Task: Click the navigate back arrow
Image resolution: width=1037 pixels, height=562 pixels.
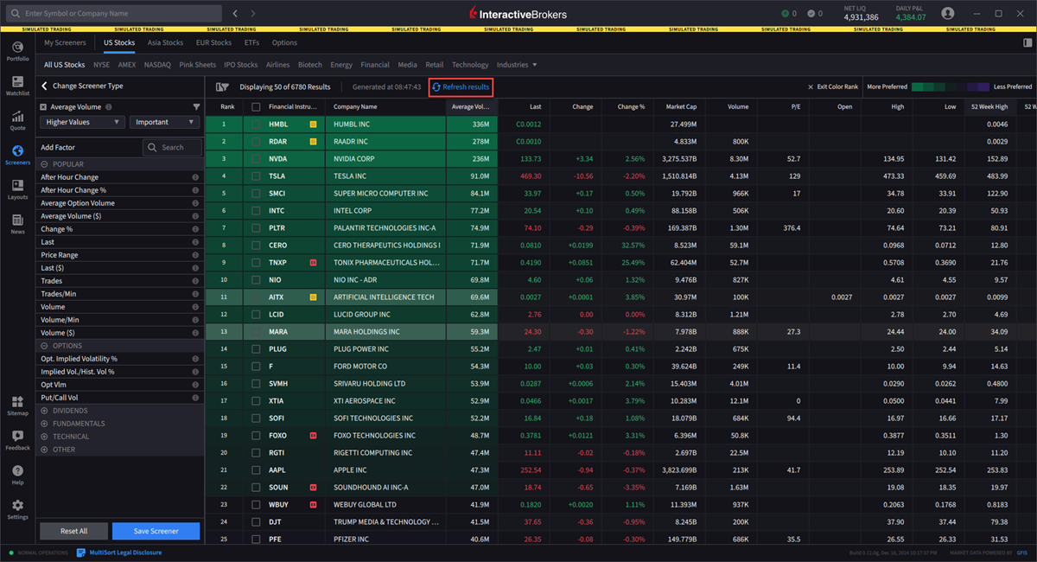Action: pos(236,14)
